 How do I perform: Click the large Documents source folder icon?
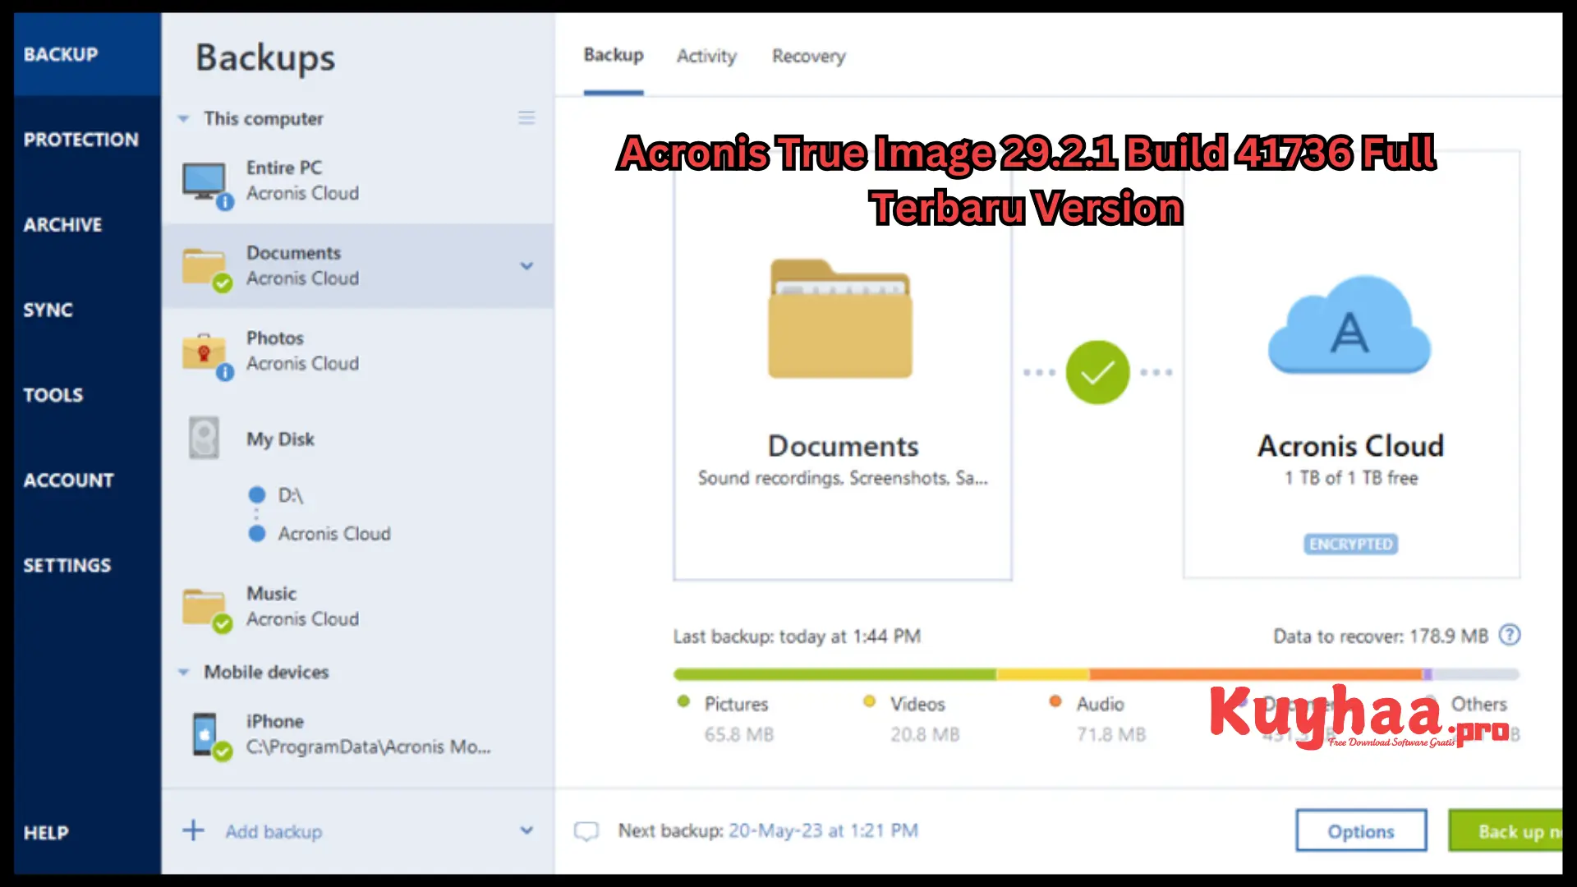840,319
